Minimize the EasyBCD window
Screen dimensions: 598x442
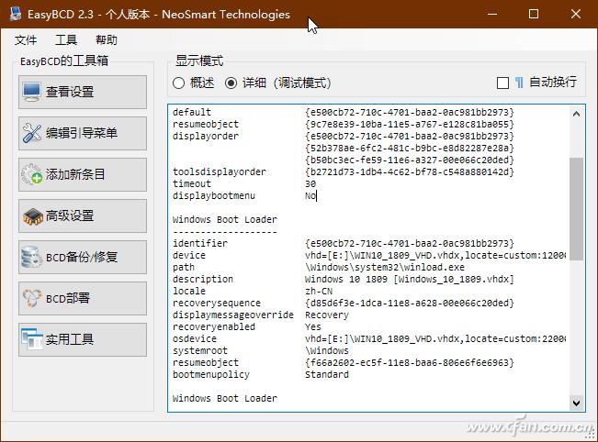click(492, 14)
